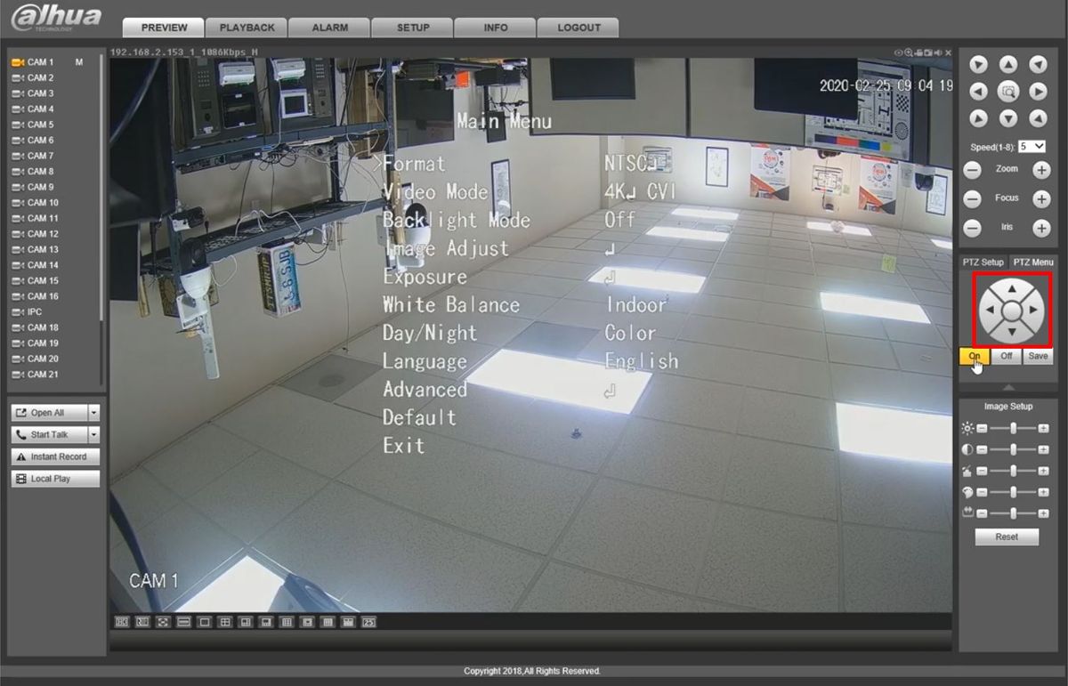Select the nine-window split layout icon
Viewport: 1068px width, 686px height.
[286, 622]
